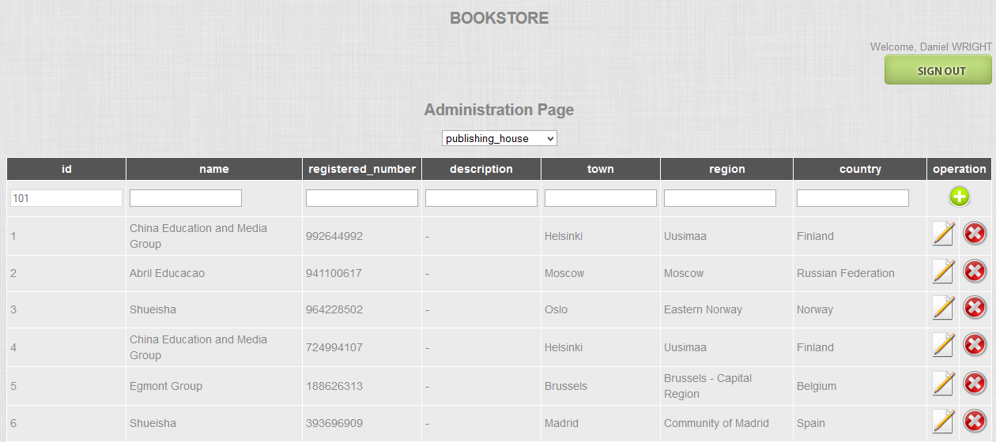Edit the Shueisha Madrid row
The image size is (996, 442).
pos(943,421)
